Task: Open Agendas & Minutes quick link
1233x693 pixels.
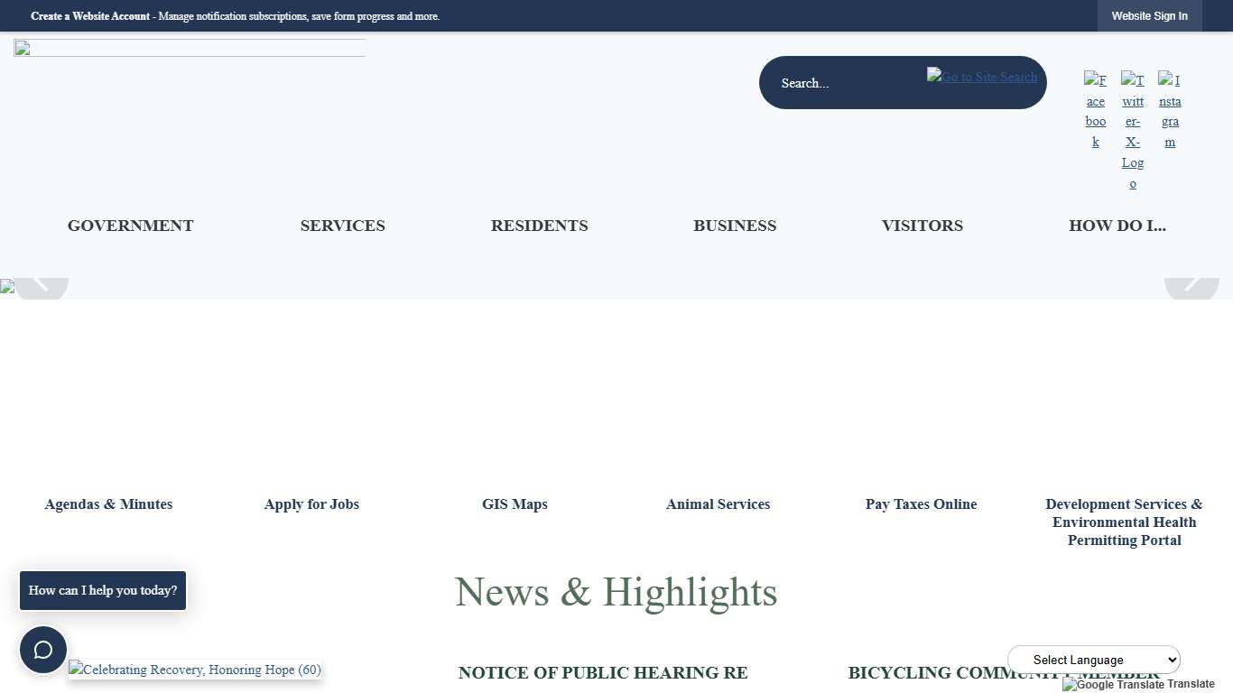Action: click(x=108, y=504)
